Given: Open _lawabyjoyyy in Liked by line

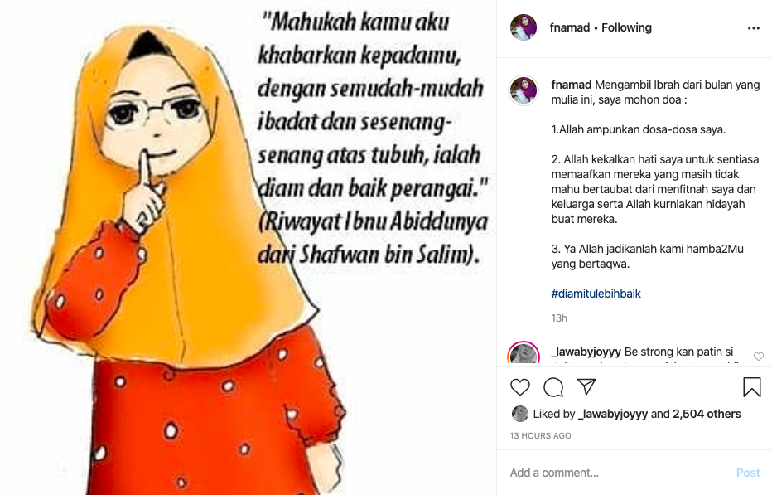Looking at the screenshot, I should click(x=613, y=414).
